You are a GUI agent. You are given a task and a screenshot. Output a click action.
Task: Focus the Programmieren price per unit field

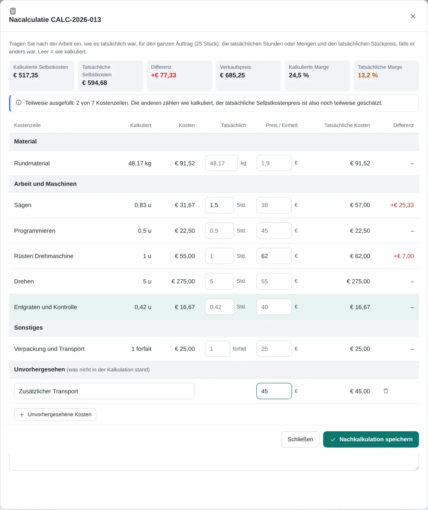click(274, 231)
